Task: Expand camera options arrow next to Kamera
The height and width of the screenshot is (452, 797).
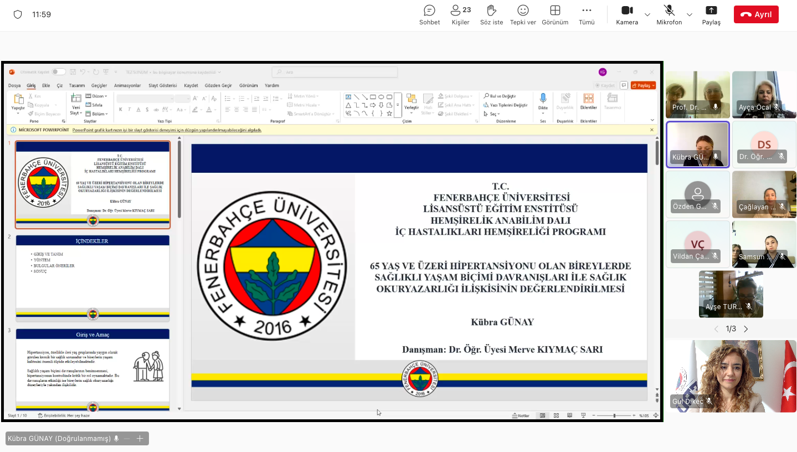Action: pos(647,14)
